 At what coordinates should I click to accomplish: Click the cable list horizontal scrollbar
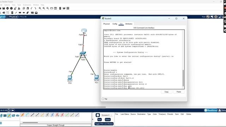point(30,122)
